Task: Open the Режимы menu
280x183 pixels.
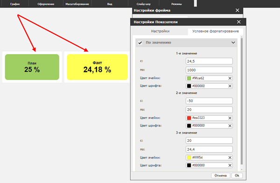Action: click(x=176, y=4)
